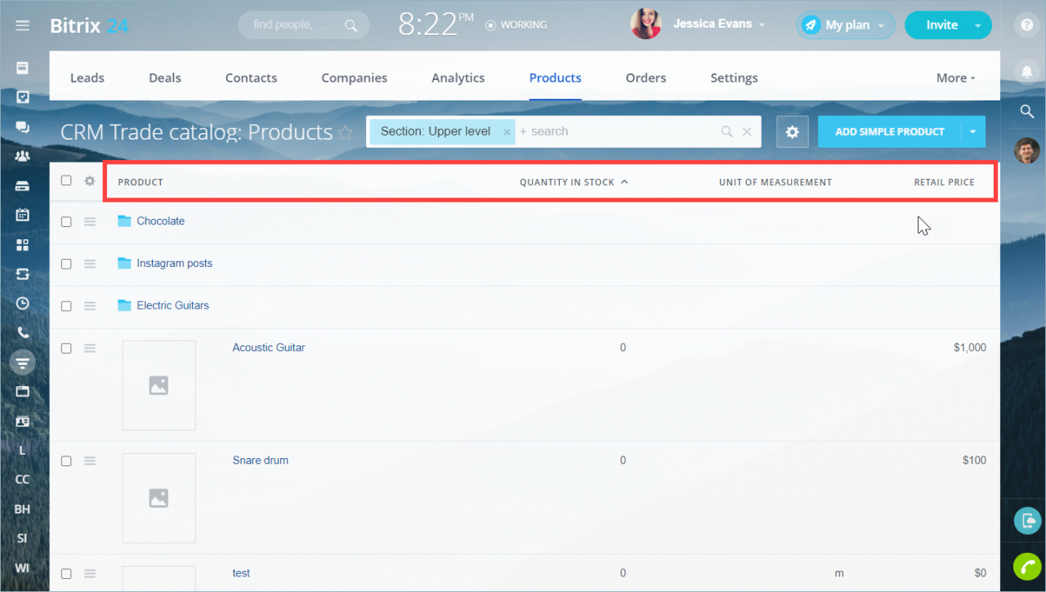Clear the filter with the X icon
The width and height of the screenshot is (1046, 592).
(x=747, y=131)
